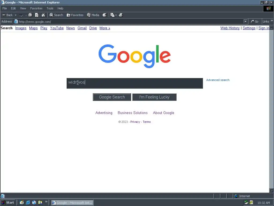The width and height of the screenshot is (274, 206).
Task: Open the About Google link
Action: point(163,113)
